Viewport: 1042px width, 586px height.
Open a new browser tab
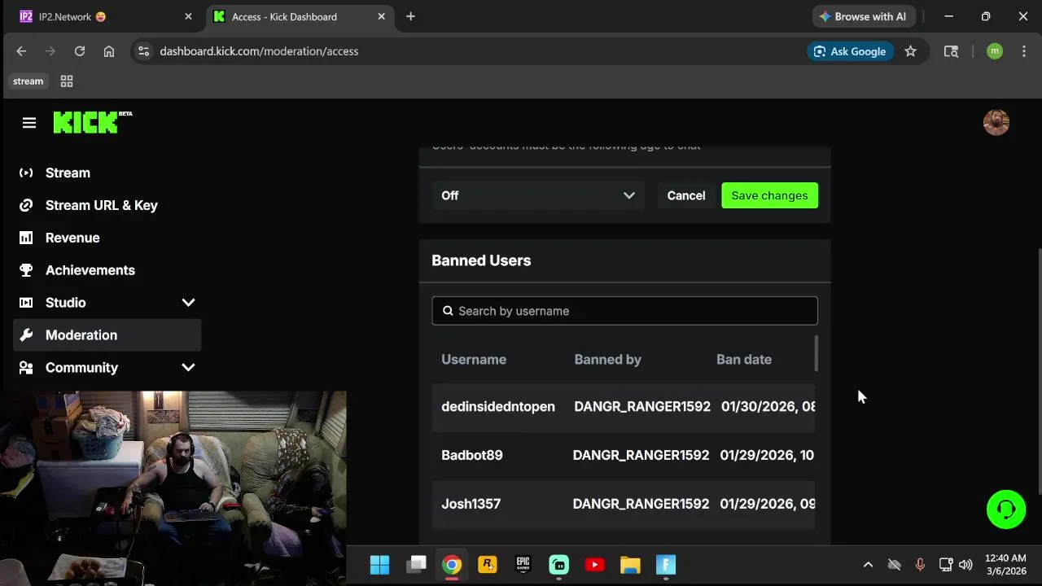[x=410, y=16]
